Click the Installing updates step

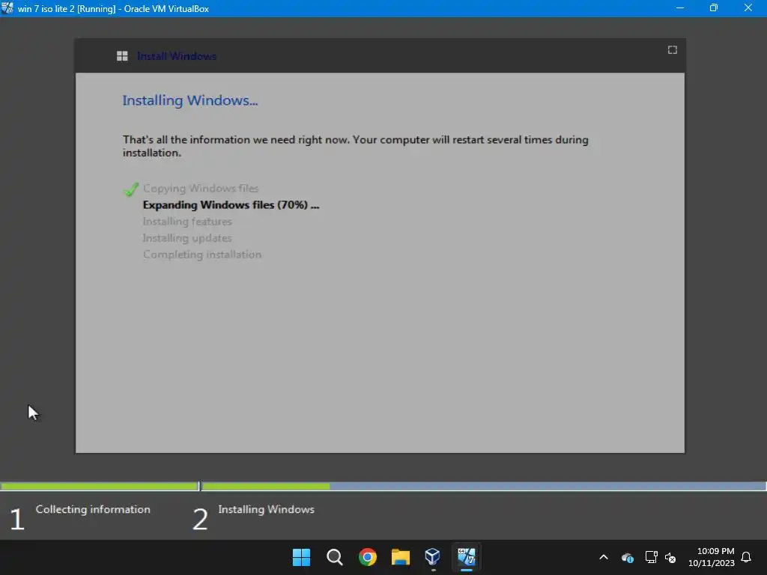187,238
